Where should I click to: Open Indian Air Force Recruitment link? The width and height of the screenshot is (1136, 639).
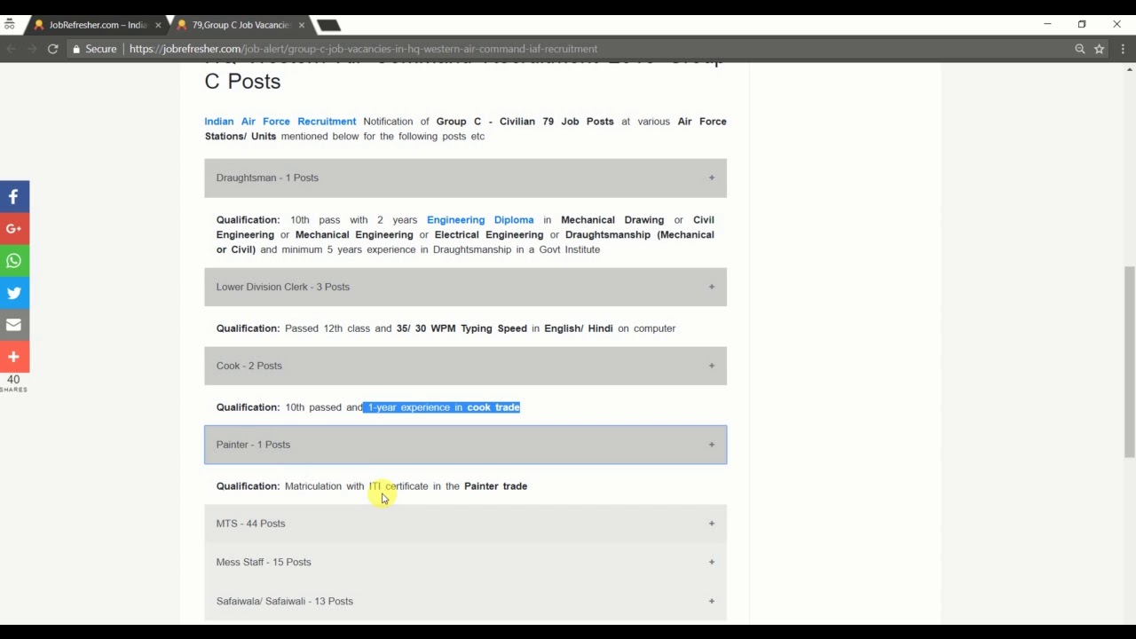click(280, 122)
